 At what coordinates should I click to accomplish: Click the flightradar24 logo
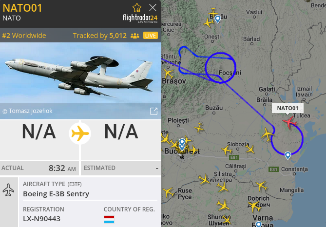pyautogui.click(x=140, y=19)
